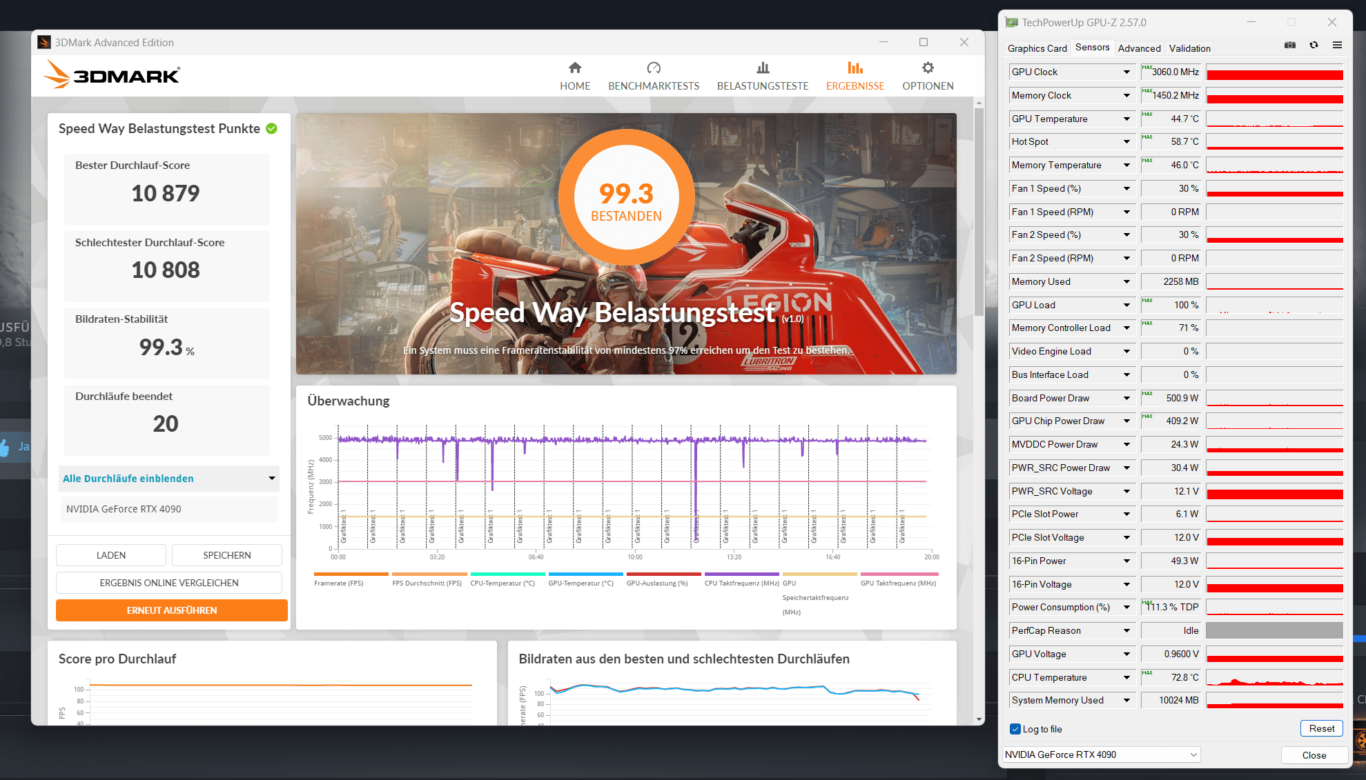Click ERNEUT AUSFÜHREN orange button
The width and height of the screenshot is (1366, 780).
pyautogui.click(x=172, y=610)
